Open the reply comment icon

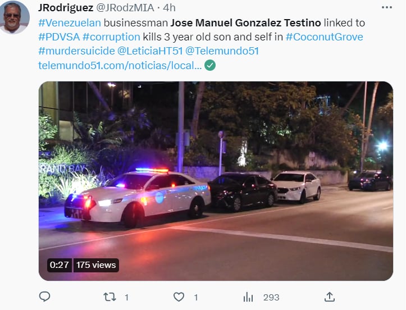(45, 297)
